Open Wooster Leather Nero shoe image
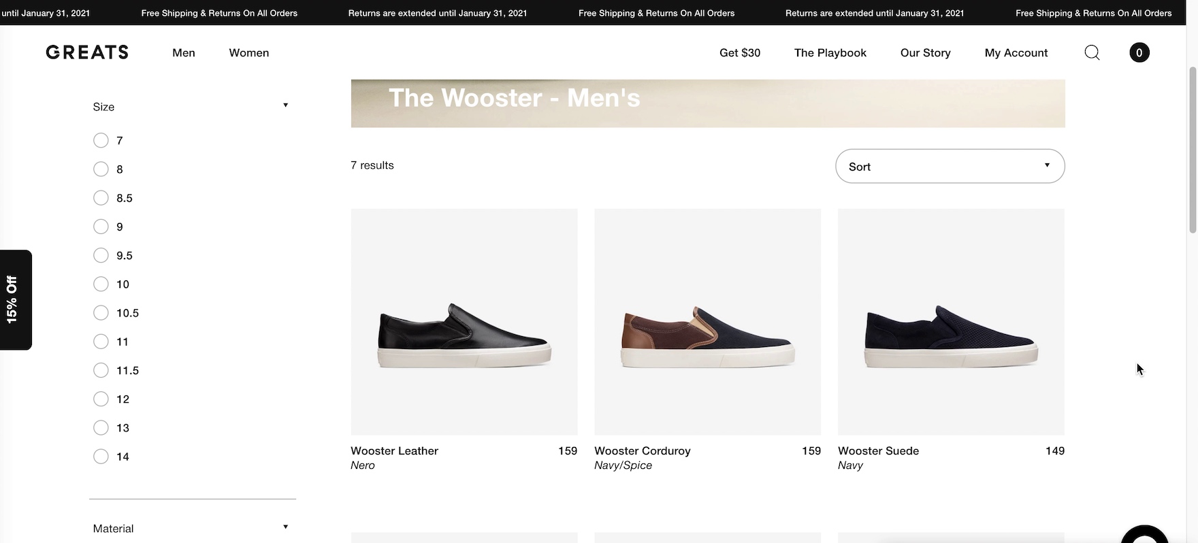The height and width of the screenshot is (543, 1198). point(464,322)
